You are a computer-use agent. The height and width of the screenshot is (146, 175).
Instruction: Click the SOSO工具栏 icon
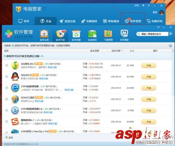click(15, 99)
